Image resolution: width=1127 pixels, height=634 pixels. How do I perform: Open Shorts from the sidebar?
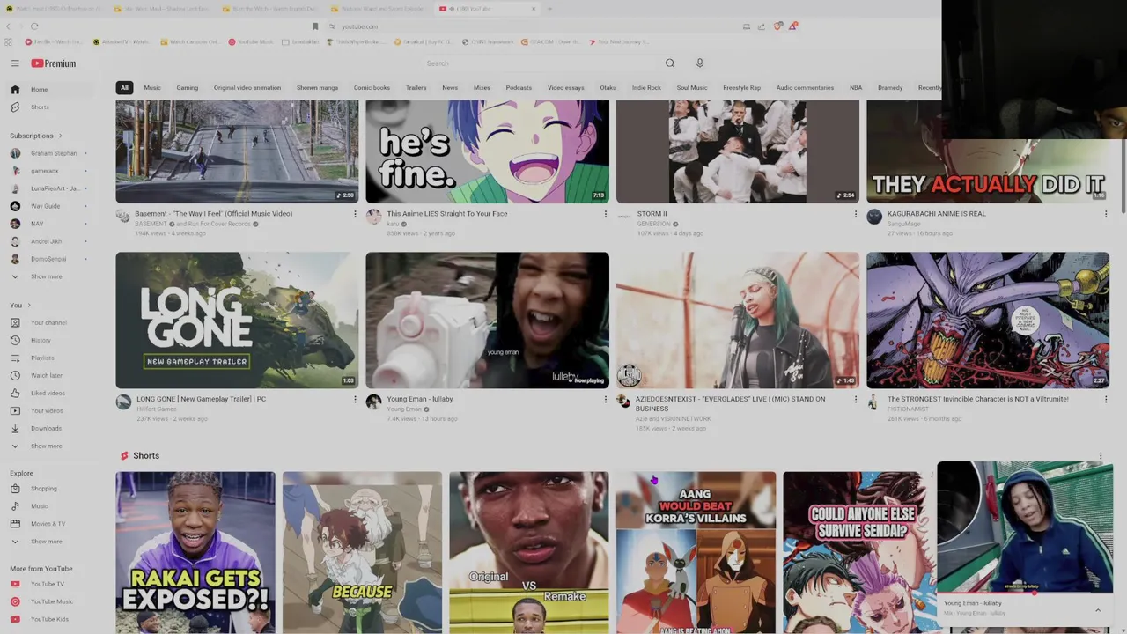(50, 107)
